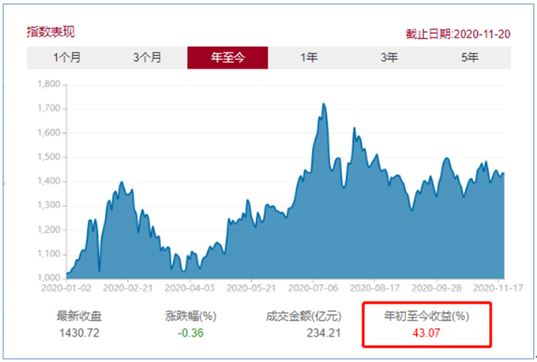Image resolution: width=537 pixels, height=362 pixels.
Task: Click the 截止日期:2020-11-20 text
Action: pyautogui.click(x=458, y=34)
